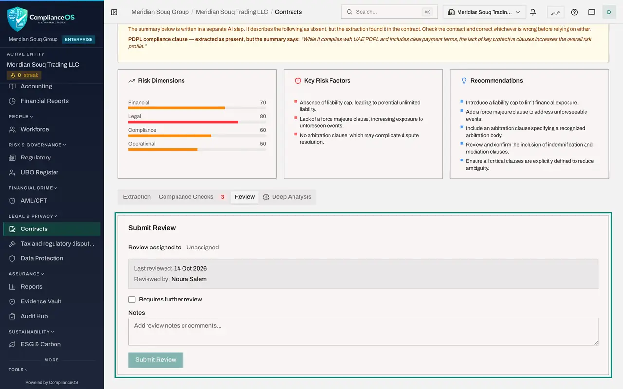Open the Deep Analysis tab

point(287,197)
